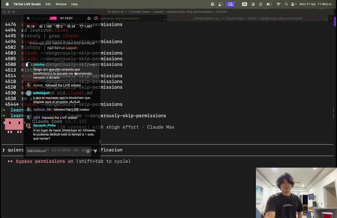Image resolution: width=337 pixels, height=218 pixels.
Task: Close the TikTok LIVE overlay panel
Action: pos(28,18)
